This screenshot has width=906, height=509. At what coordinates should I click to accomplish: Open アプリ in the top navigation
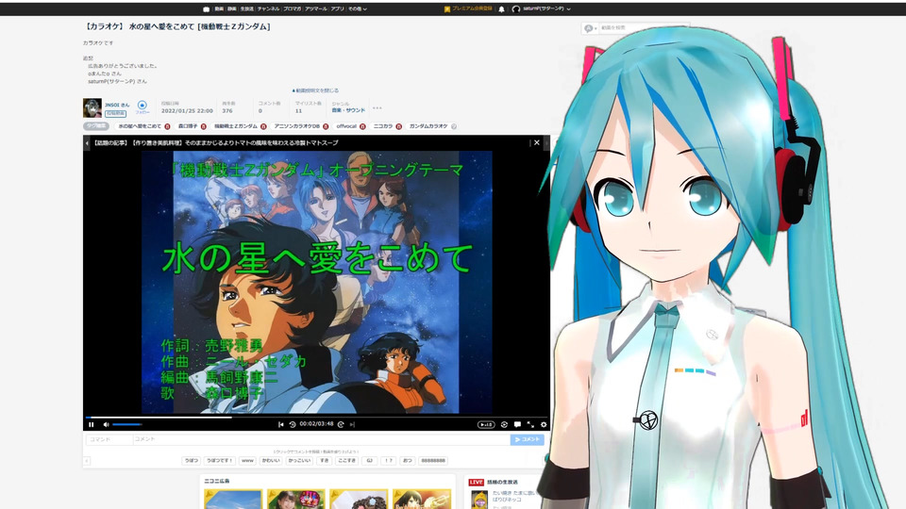(x=337, y=8)
